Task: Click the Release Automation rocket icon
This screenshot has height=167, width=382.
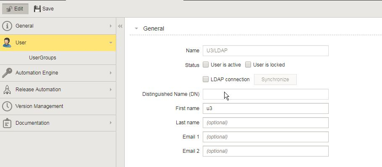Action: (x=7, y=90)
